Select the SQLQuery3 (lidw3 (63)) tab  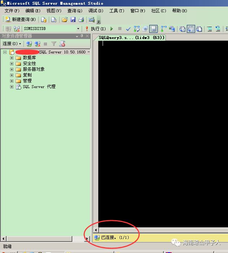point(132,38)
